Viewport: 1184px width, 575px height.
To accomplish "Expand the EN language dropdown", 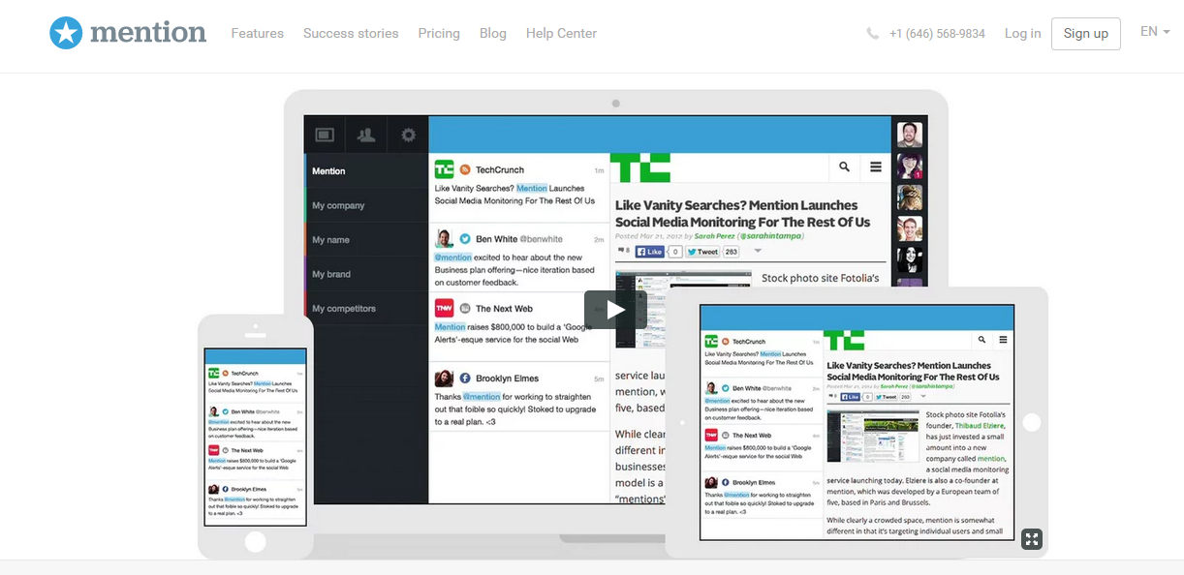I will (x=1155, y=32).
